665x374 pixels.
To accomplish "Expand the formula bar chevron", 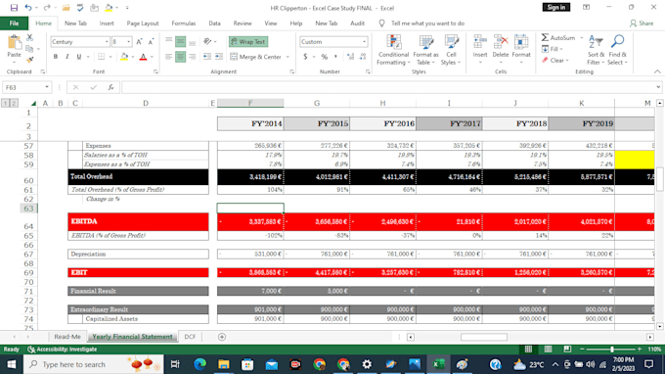I will (x=658, y=87).
